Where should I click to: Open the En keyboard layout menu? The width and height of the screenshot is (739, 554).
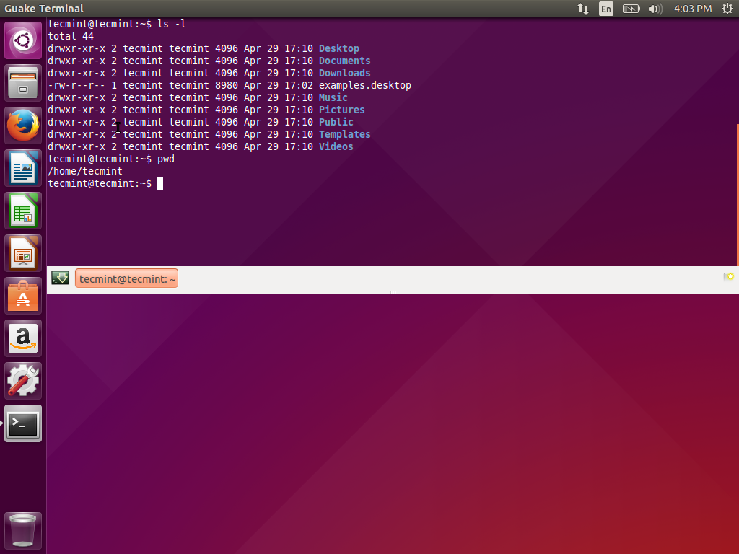pyautogui.click(x=606, y=9)
